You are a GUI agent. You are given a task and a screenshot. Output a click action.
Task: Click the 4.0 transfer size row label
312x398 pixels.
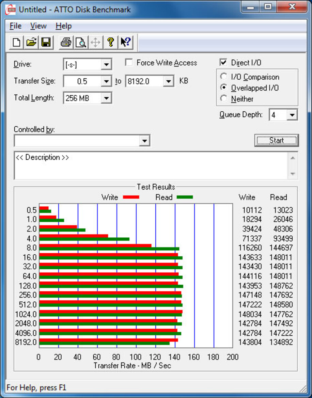tap(32, 239)
